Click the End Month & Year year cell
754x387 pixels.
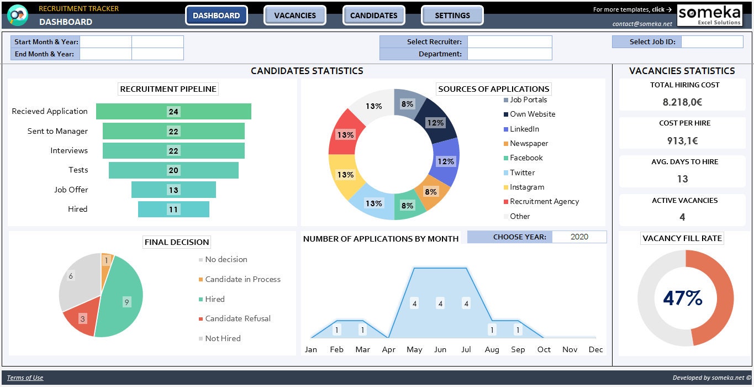[157, 54]
